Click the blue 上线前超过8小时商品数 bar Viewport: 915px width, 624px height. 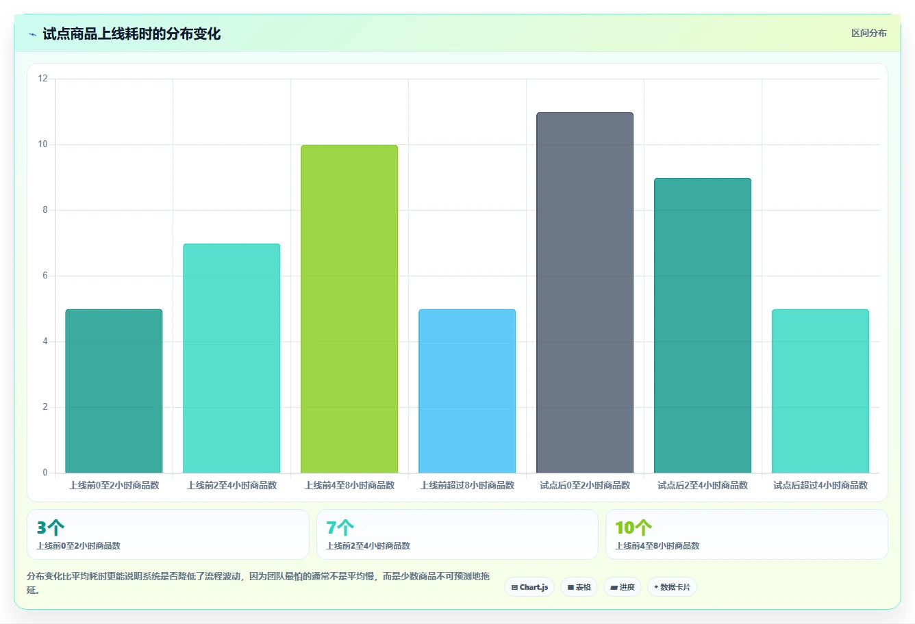(x=467, y=391)
